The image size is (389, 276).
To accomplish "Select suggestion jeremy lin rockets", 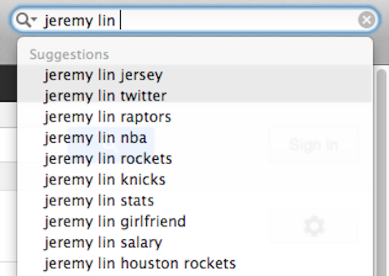I will coord(195,159).
